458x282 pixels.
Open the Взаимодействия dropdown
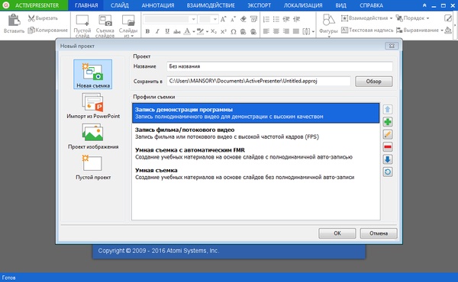(x=366, y=18)
